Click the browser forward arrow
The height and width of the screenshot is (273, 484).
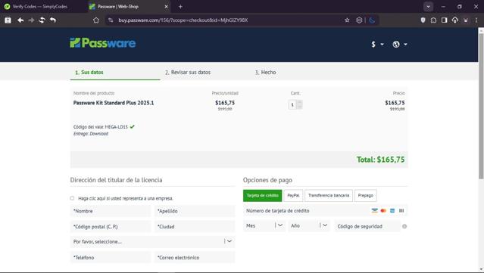31,20
